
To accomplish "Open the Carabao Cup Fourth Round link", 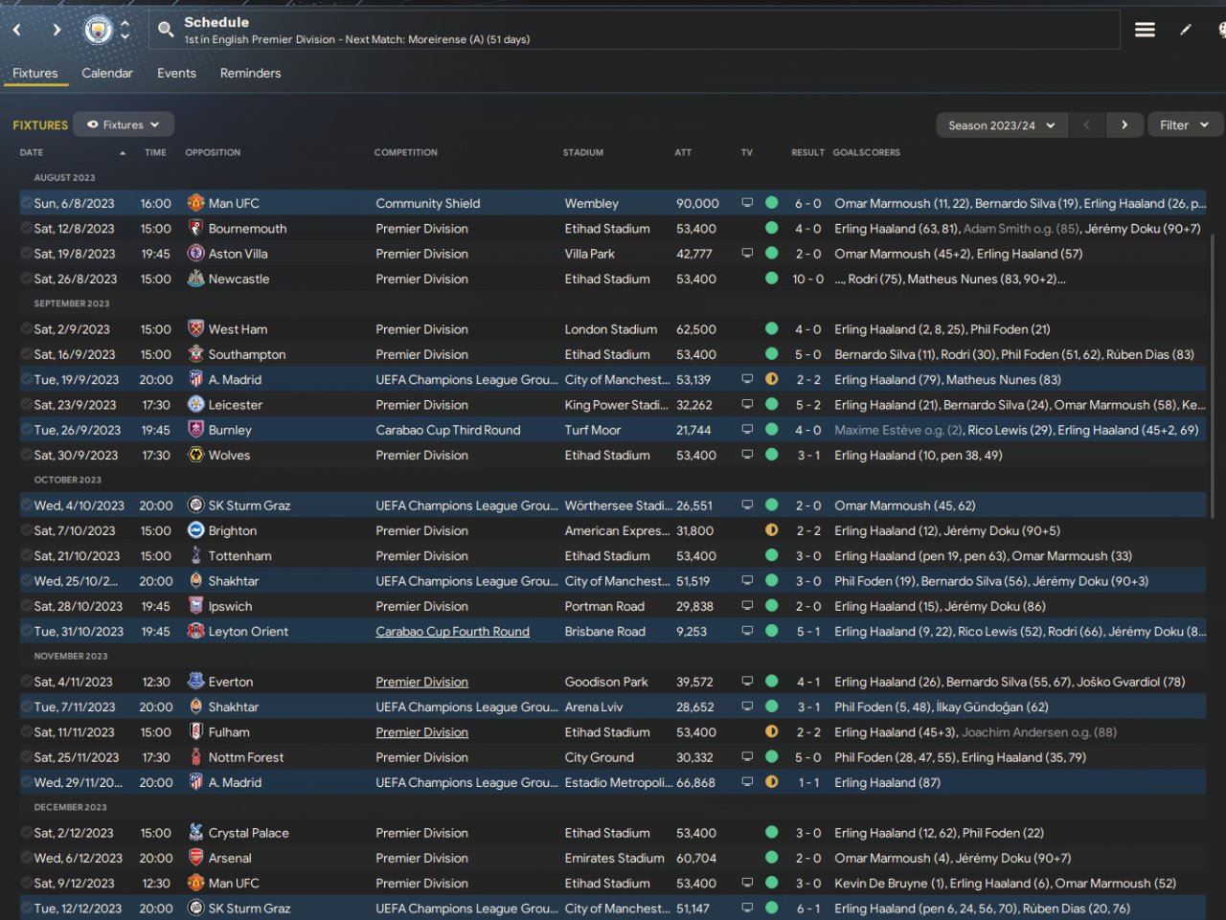I will tap(452, 632).
